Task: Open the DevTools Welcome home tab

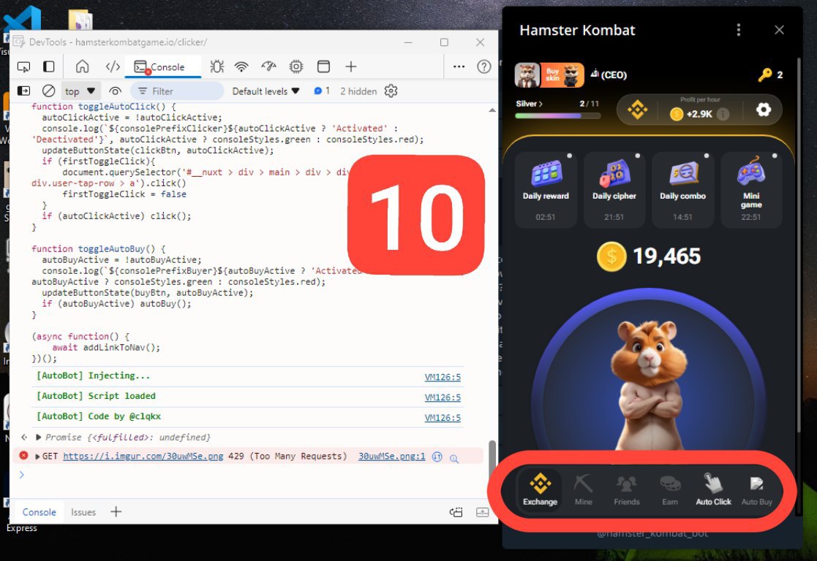Action: point(83,66)
